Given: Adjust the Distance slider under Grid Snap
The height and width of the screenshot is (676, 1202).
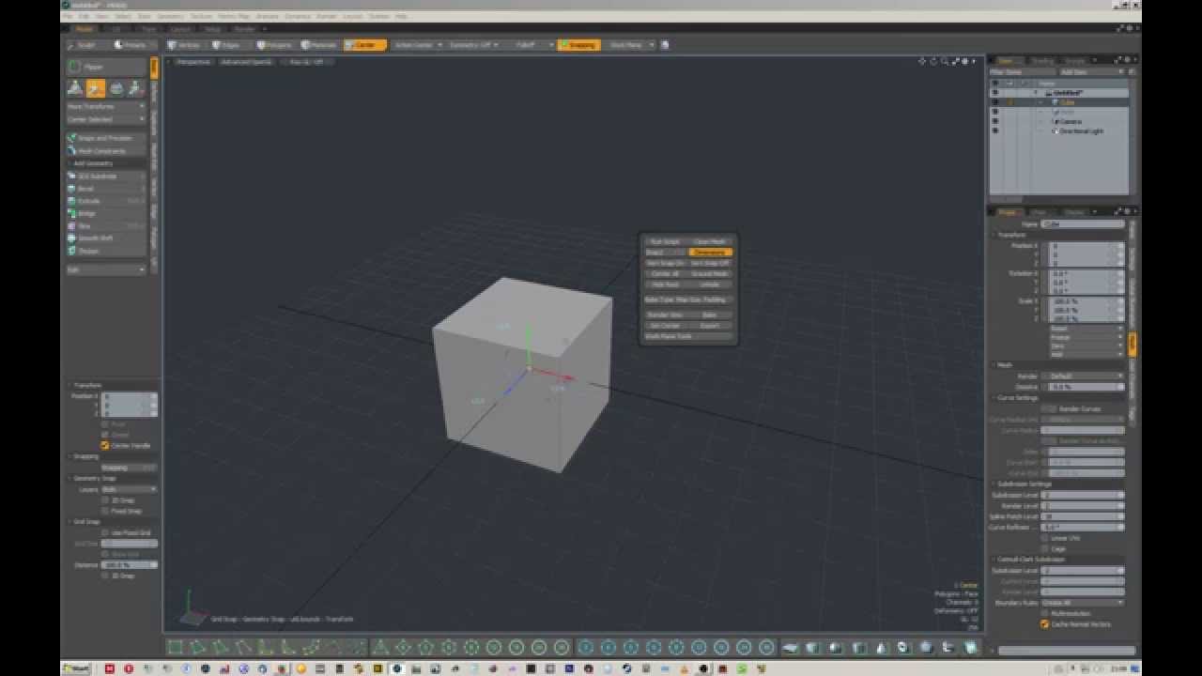Looking at the screenshot, I should click(130, 564).
